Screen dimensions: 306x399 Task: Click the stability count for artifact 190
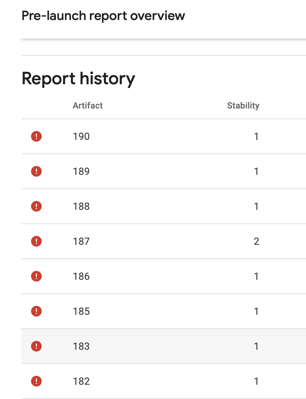(x=256, y=136)
